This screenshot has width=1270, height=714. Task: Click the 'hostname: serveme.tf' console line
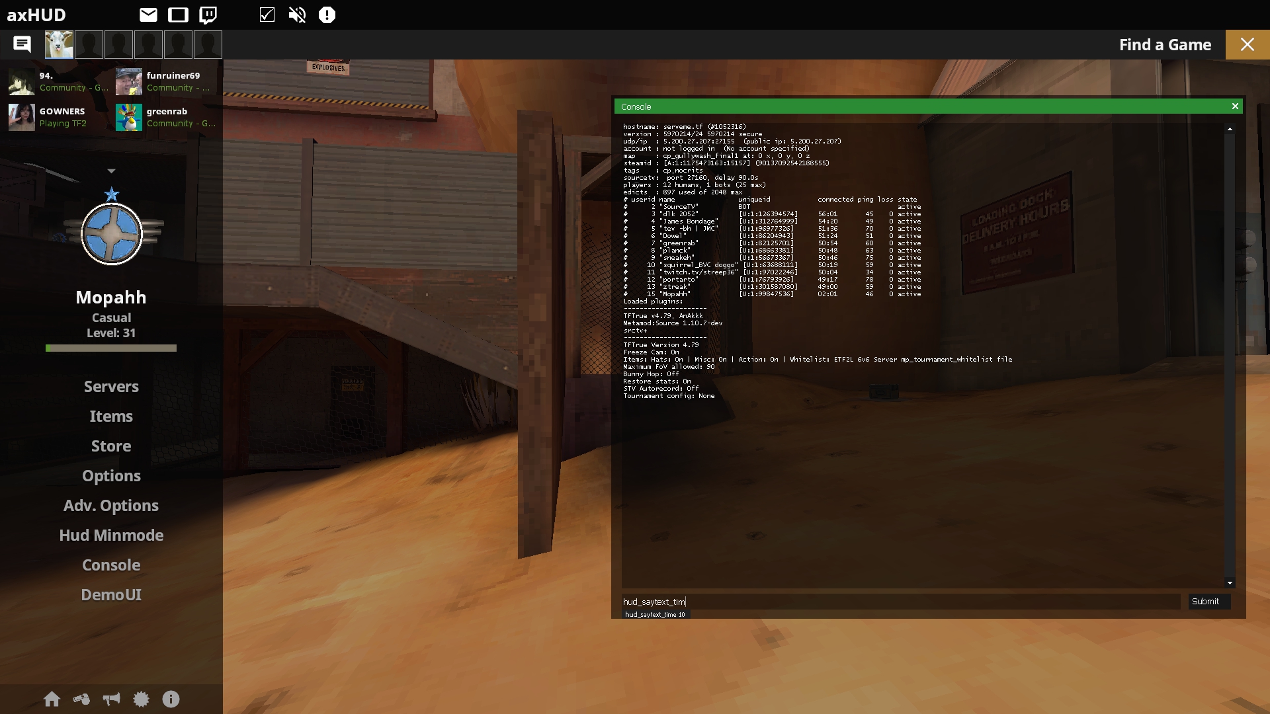pos(685,127)
